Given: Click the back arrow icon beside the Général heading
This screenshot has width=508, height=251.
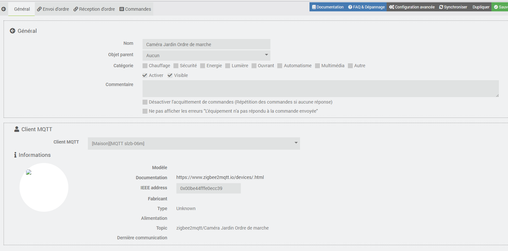Looking at the screenshot, I should coord(13,31).
